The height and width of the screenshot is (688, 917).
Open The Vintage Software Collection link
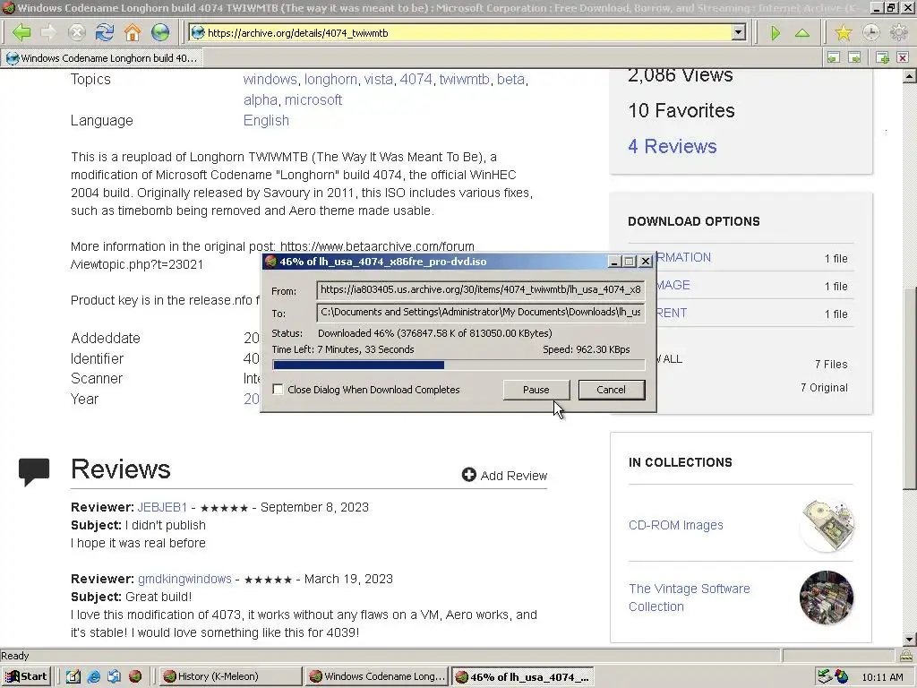689,598
